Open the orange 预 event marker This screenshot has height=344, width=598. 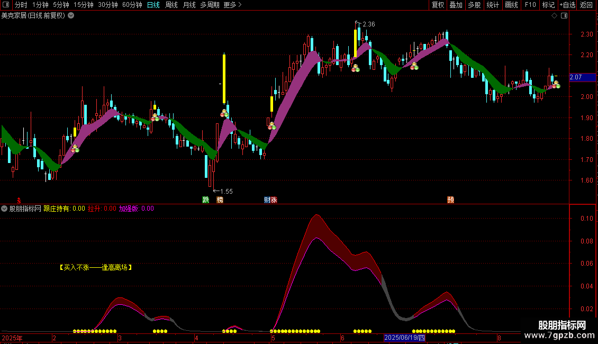450,200
